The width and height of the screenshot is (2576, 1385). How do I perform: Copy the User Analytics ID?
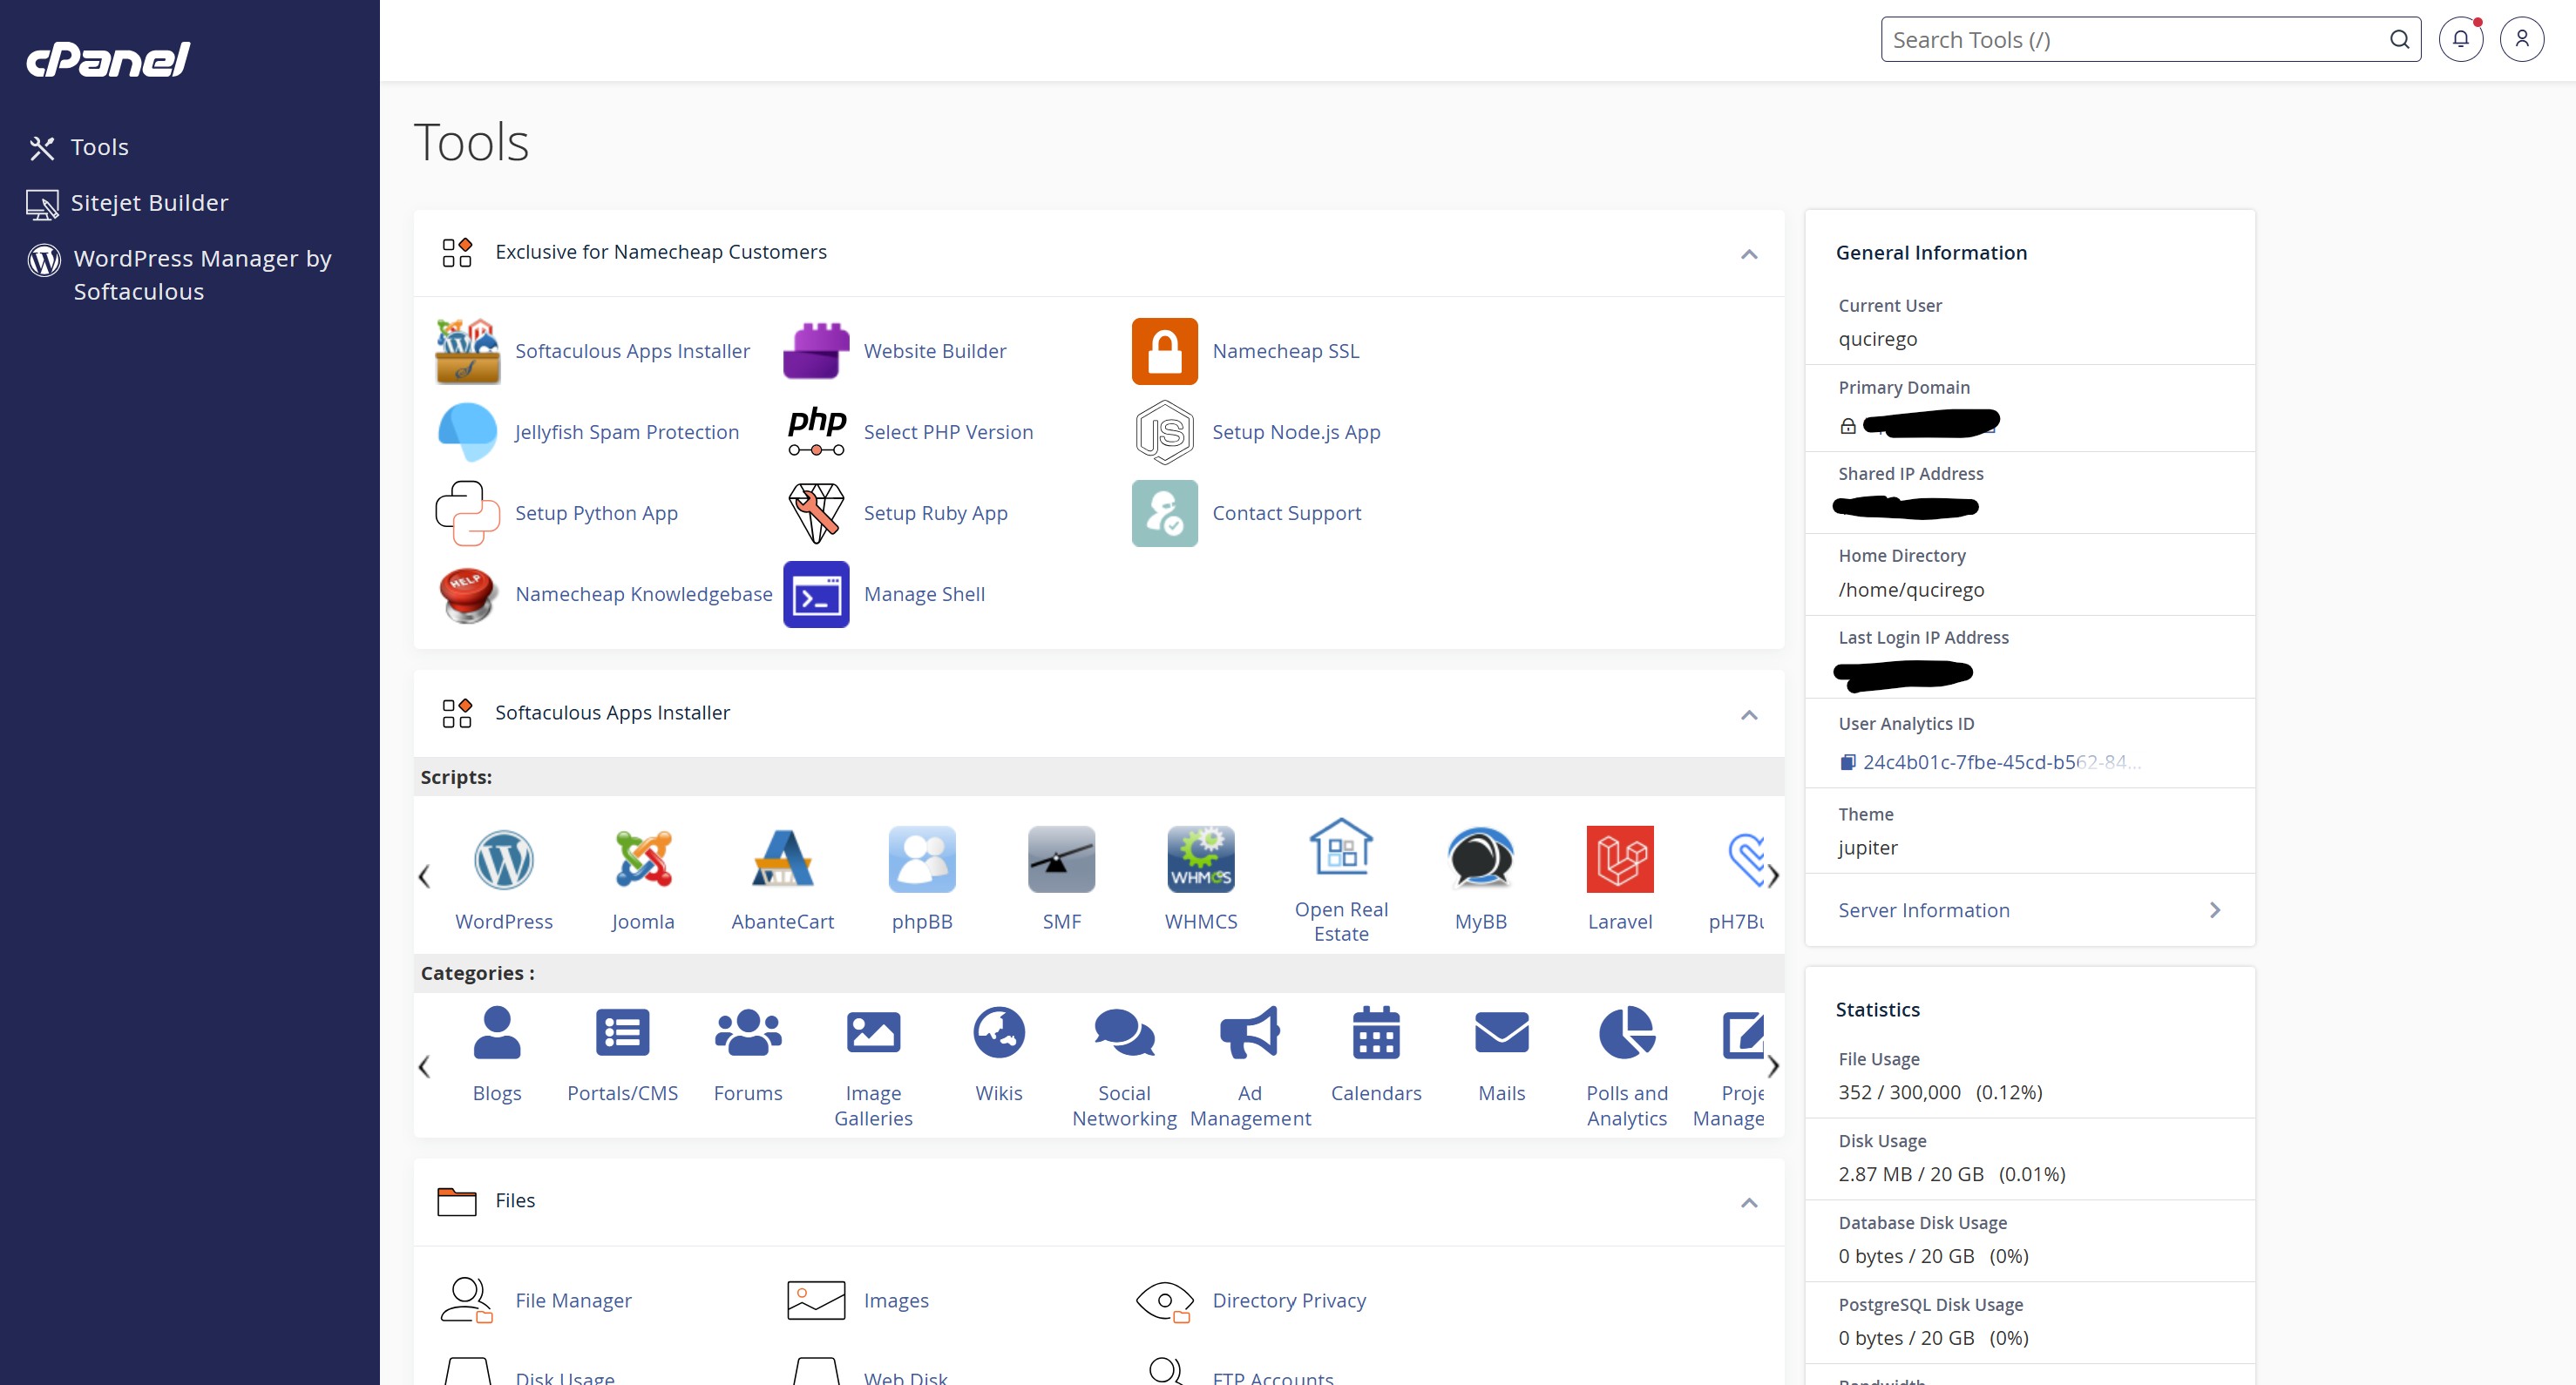pos(1848,760)
